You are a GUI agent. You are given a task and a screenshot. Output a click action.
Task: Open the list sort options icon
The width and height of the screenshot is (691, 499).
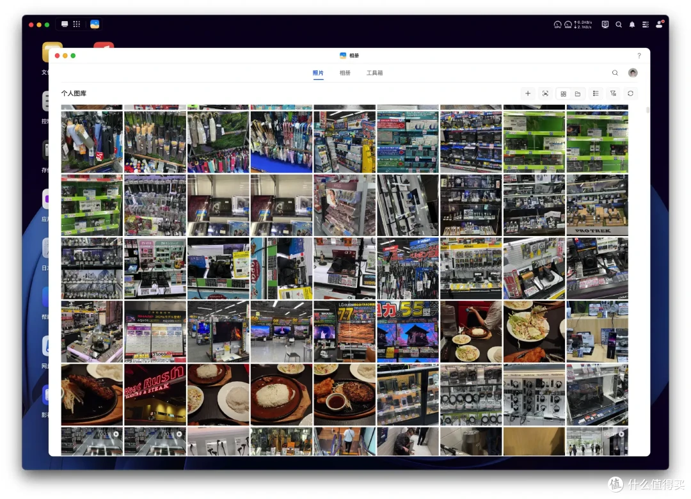[x=596, y=93]
